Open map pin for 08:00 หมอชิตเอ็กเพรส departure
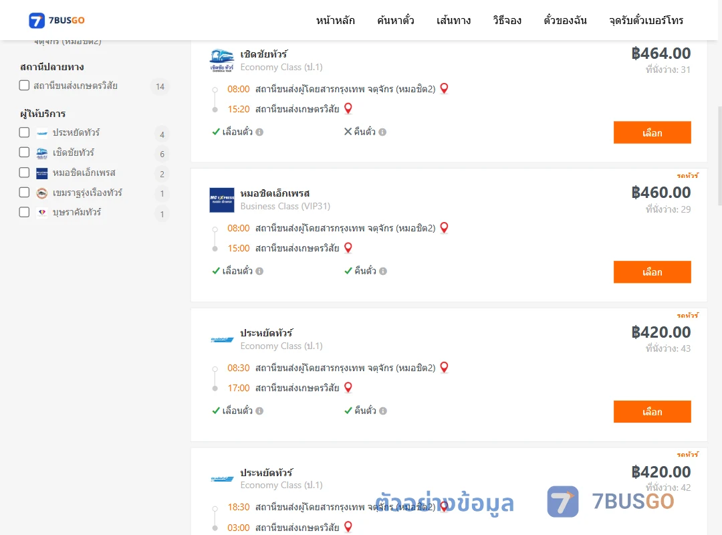The width and height of the screenshot is (722, 535). 445,227
